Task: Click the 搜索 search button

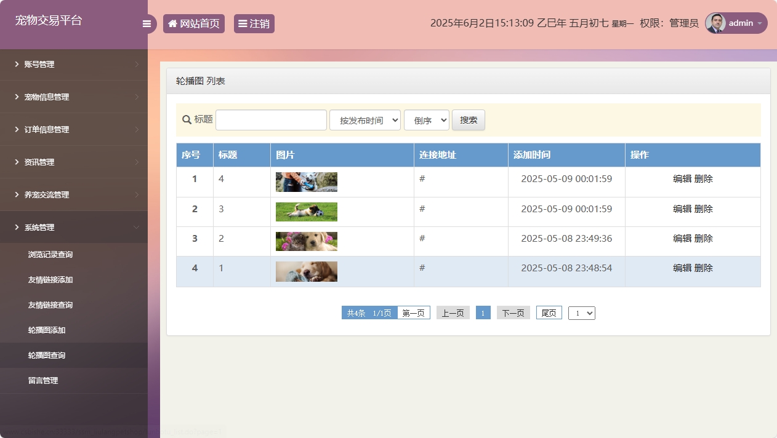Action: (x=469, y=120)
